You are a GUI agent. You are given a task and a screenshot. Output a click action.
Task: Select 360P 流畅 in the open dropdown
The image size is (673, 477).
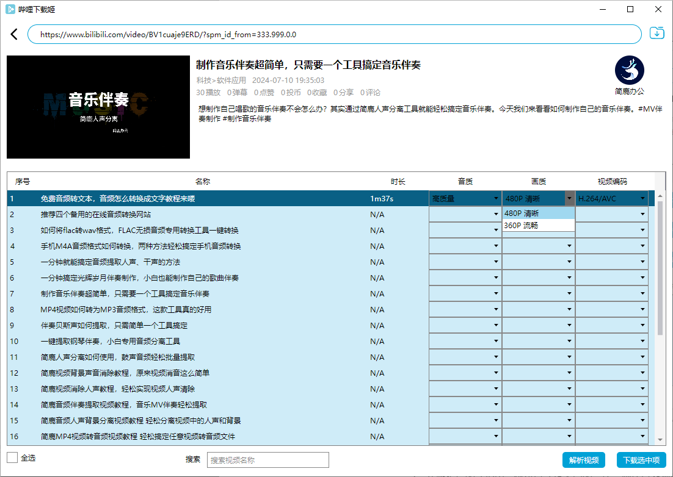click(537, 226)
